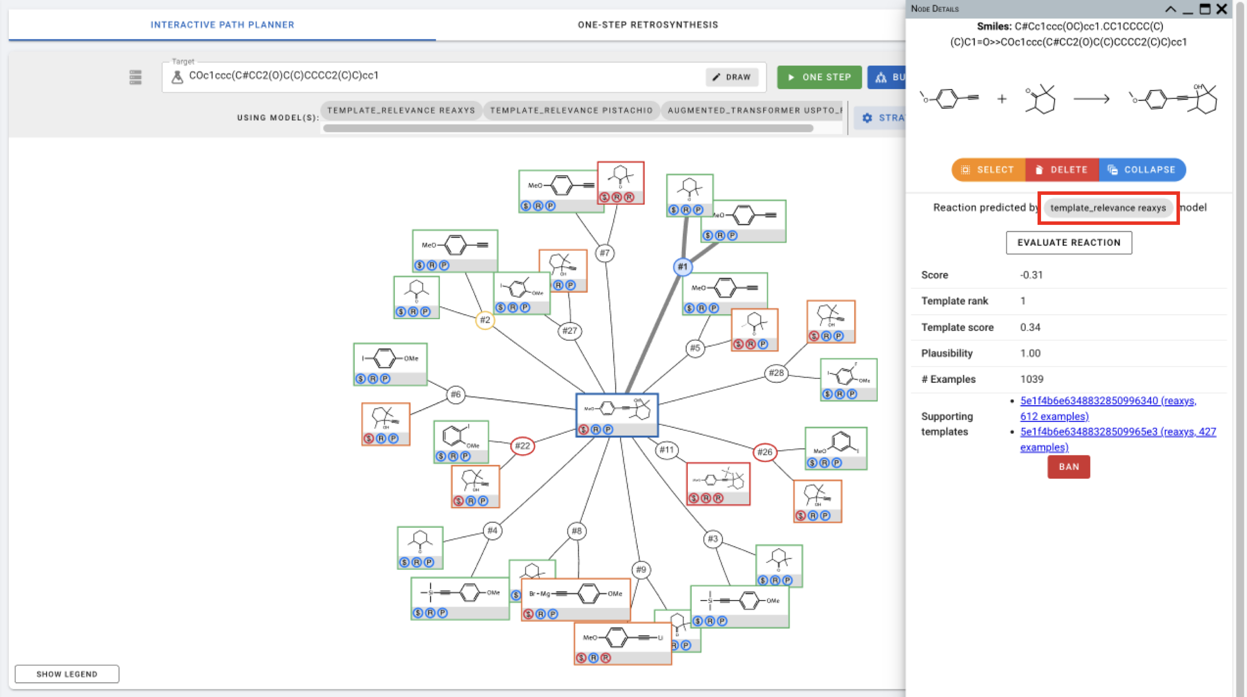Open the Interactive Path Planner tab
Image resolution: width=1247 pixels, height=697 pixels.
pyautogui.click(x=222, y=25)
